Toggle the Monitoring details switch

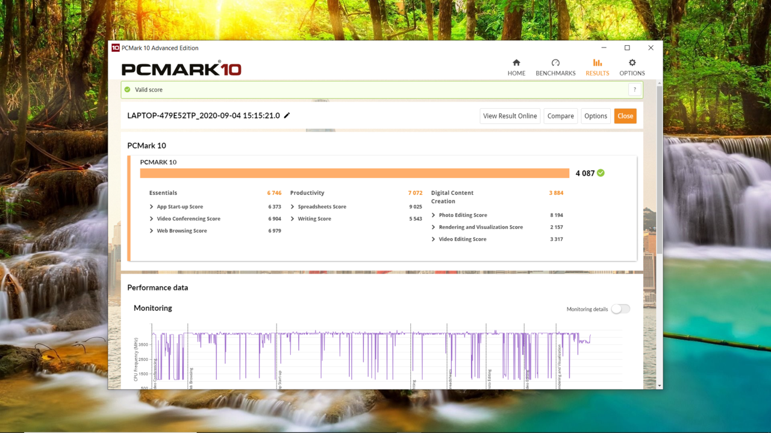click(620, 309)
